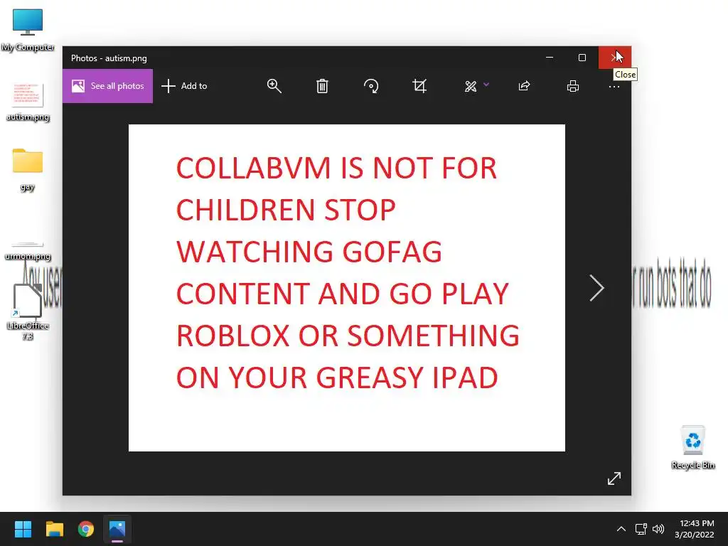Delete photo using trash icon
The height and width of the screenshot is (546, 728).
tap(322, 86)
